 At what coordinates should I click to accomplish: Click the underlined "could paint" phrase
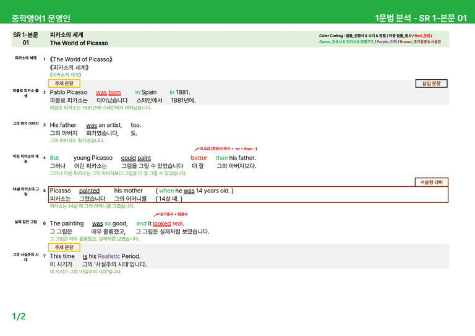(136, 158)
